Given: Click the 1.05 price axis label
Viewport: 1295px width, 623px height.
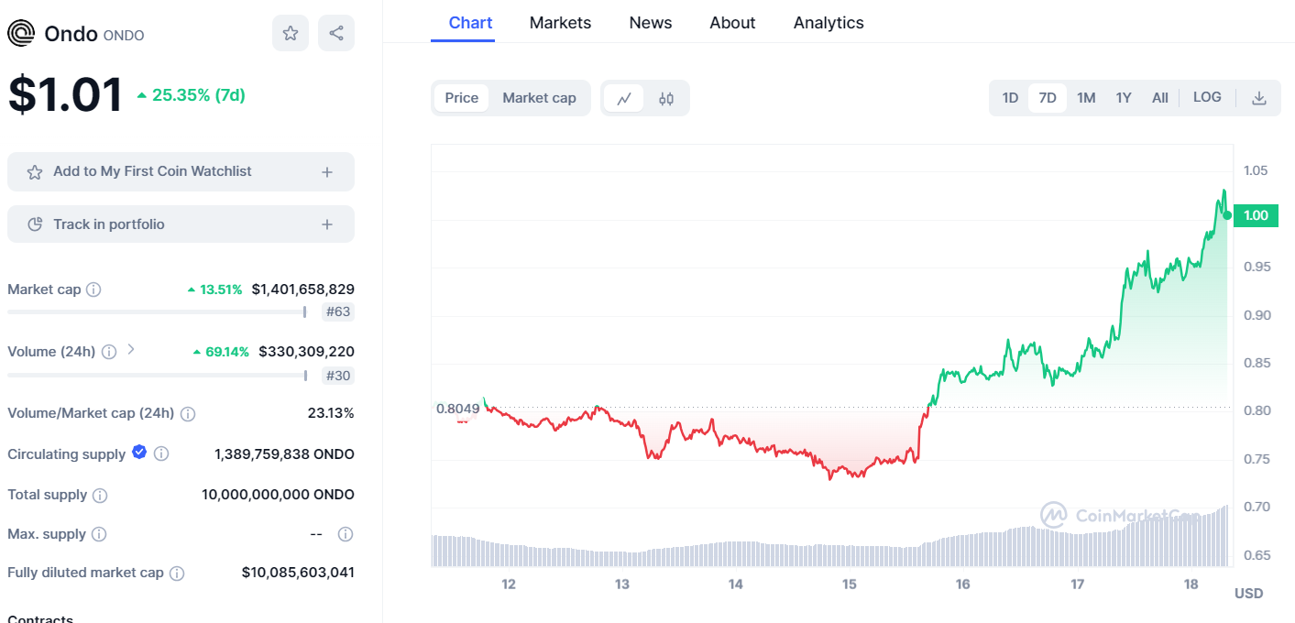Looking at the screenshot, I should 1256,170.
